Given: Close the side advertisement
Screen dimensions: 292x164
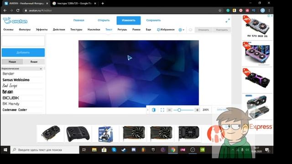Looking at the screenshot, I should click(272, 16).
